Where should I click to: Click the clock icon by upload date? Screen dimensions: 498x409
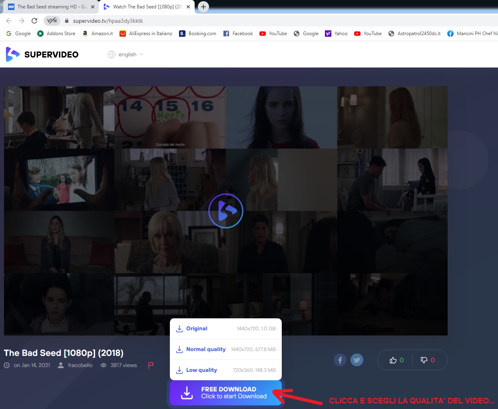click(7, 365)
